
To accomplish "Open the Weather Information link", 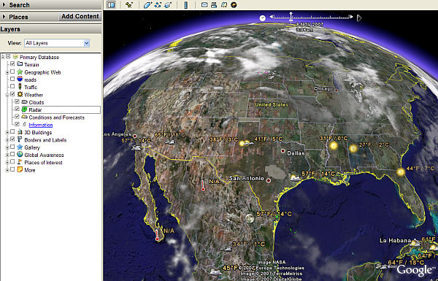I will click(x=41, y=125).
